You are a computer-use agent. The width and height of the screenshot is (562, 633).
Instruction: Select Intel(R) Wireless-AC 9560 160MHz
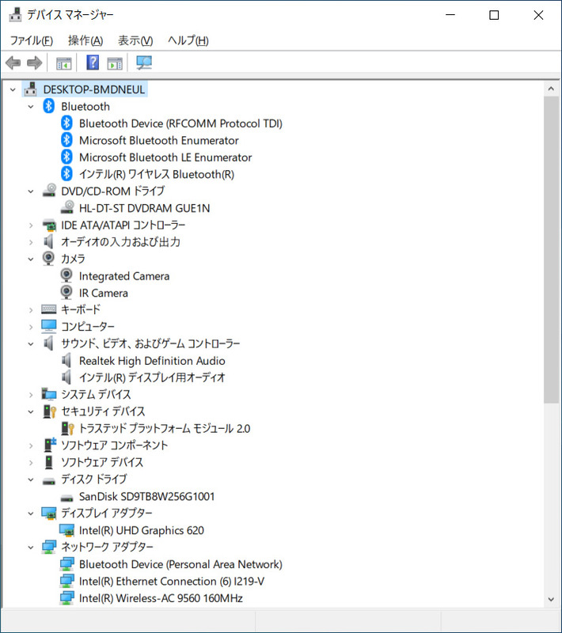[x=161, y=598]
